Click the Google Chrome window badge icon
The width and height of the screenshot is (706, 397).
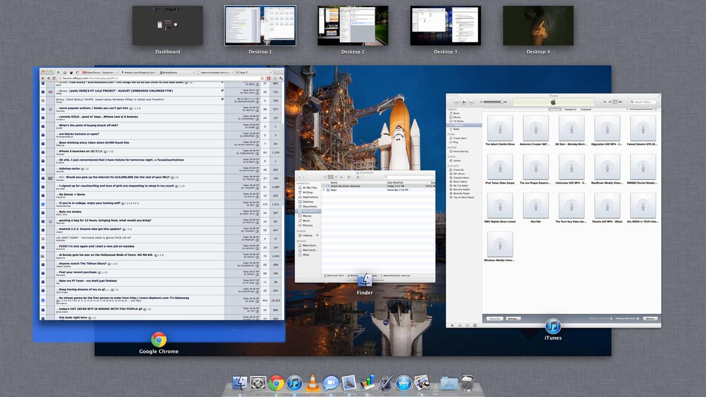pyautogui.click(x=159, y=340)
